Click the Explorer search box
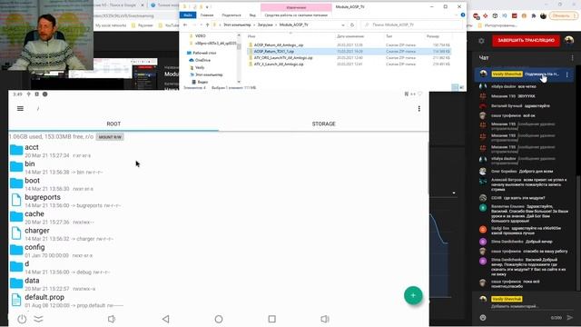This screenshot has height=327, width=581. tap(411, 25)
